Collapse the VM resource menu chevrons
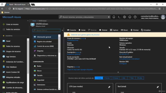Image resolution: width=166 pixels, height=93 pixels. pos(63,30)
